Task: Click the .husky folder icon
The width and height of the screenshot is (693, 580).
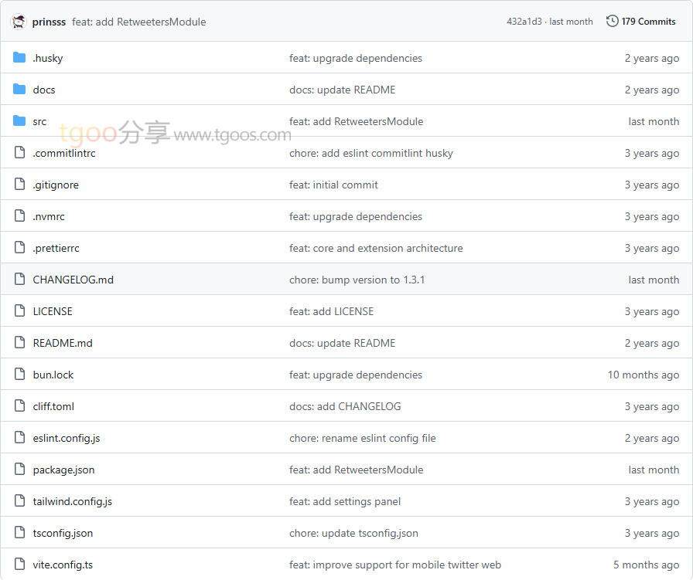Action: click(19, 58)
